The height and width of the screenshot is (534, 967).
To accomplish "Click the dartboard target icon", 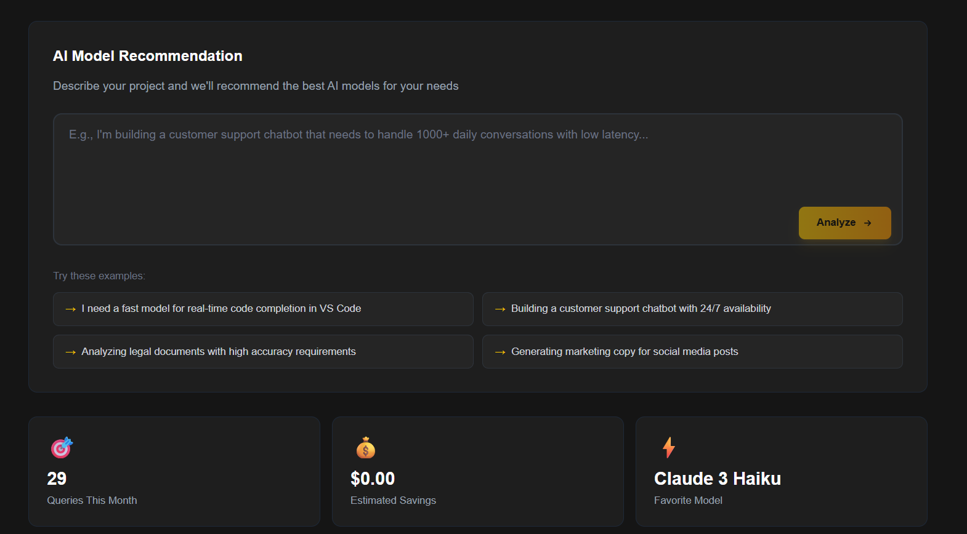I will pyautogui.click(x=62, y=447).
